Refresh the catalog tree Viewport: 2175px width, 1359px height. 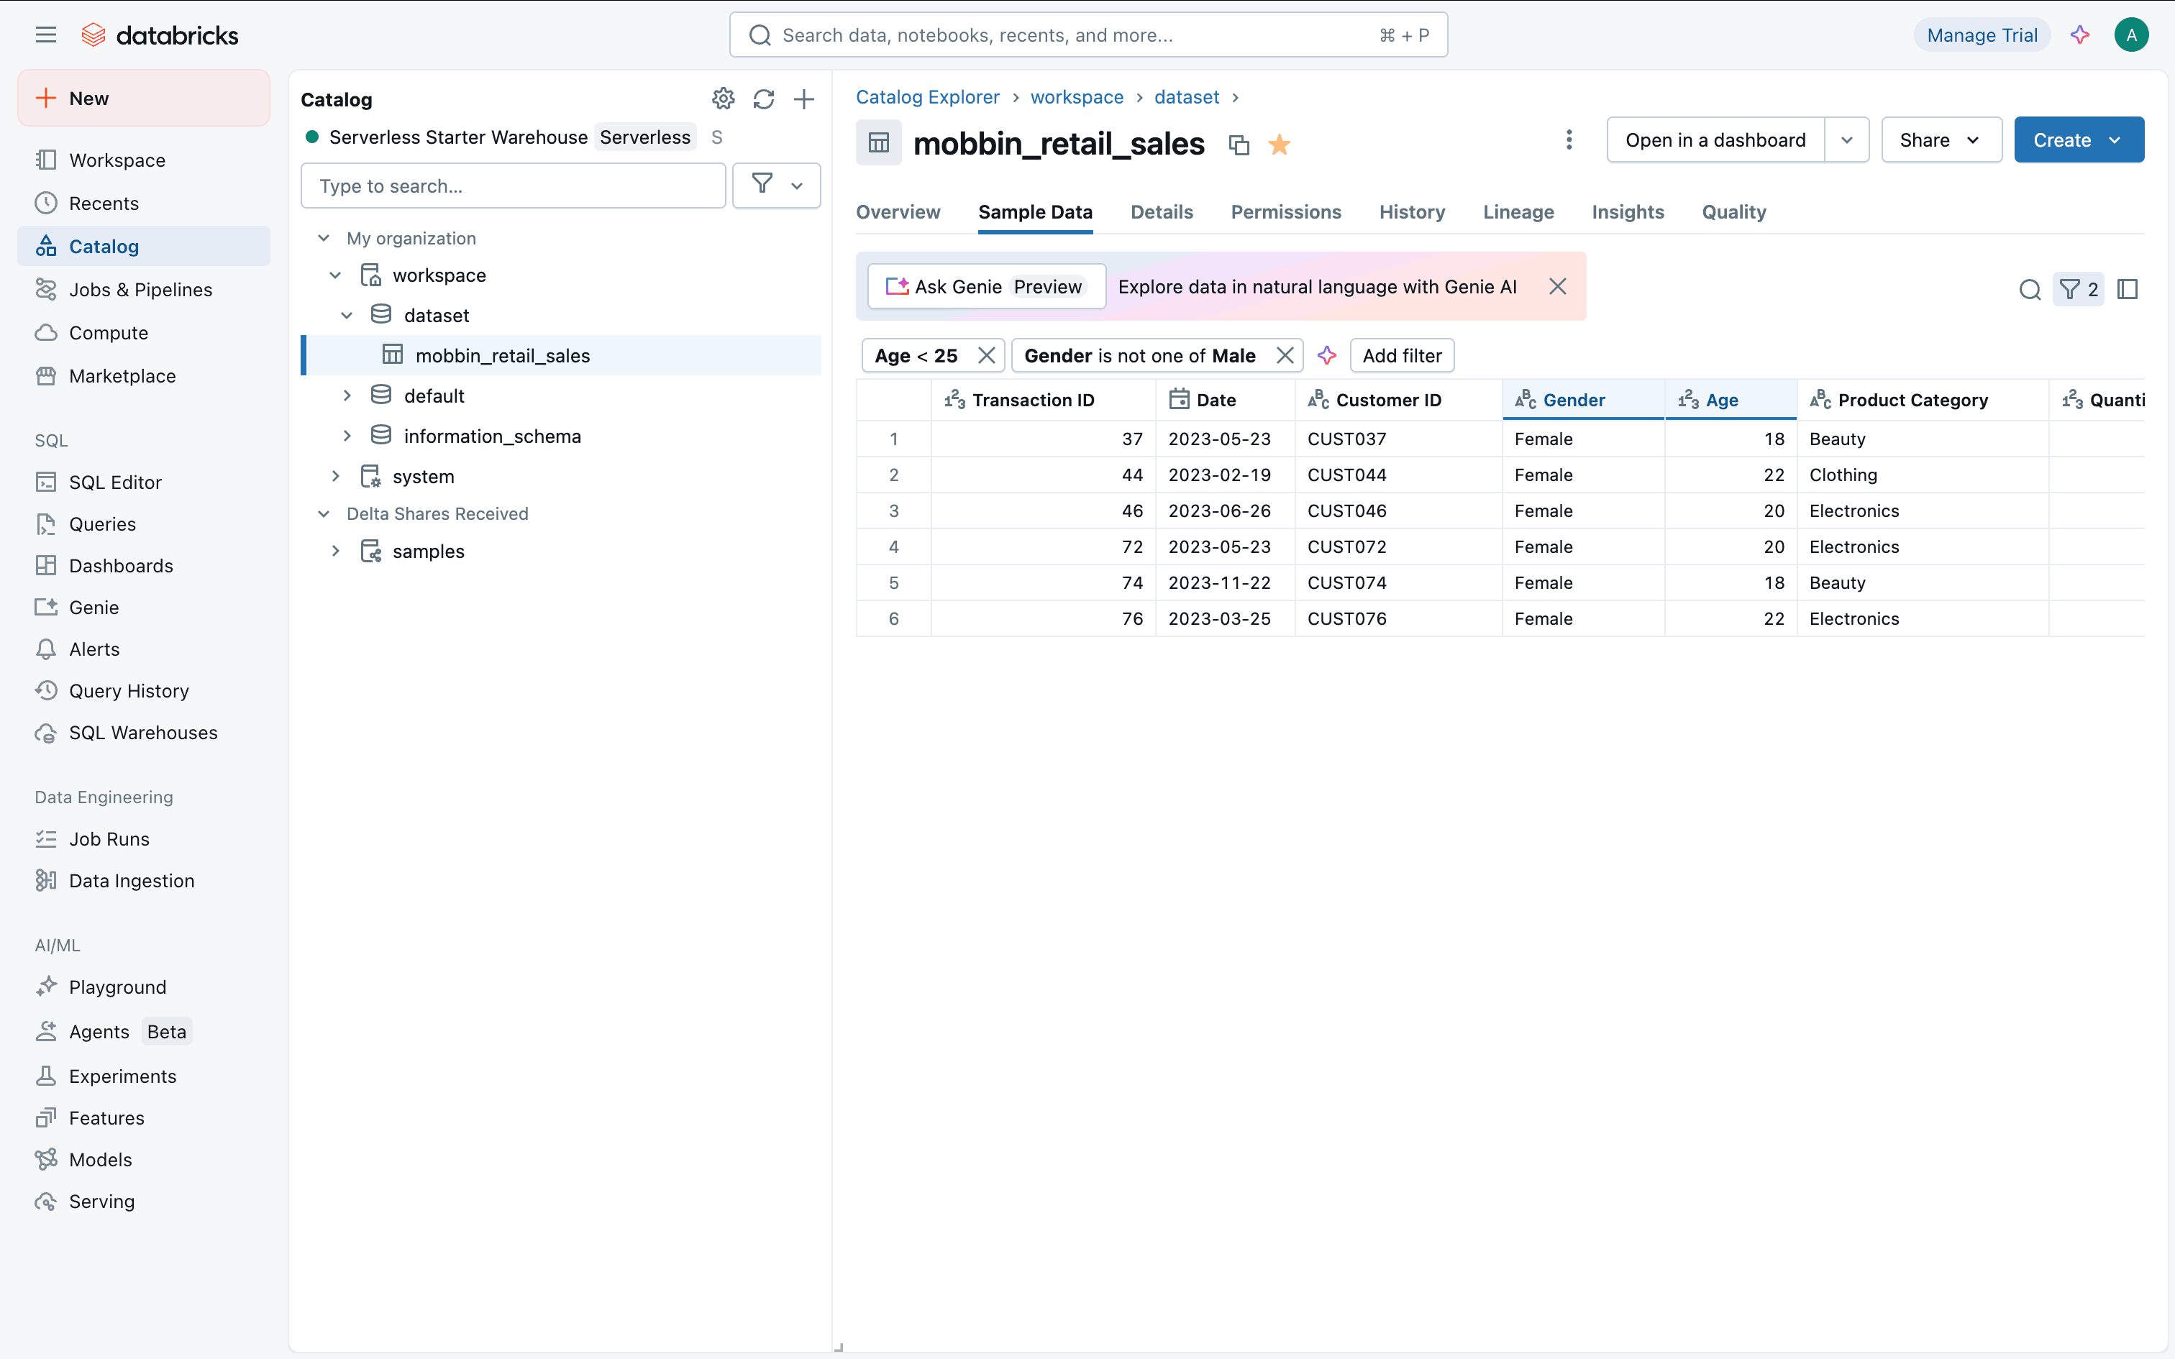(x=763, y=99)
